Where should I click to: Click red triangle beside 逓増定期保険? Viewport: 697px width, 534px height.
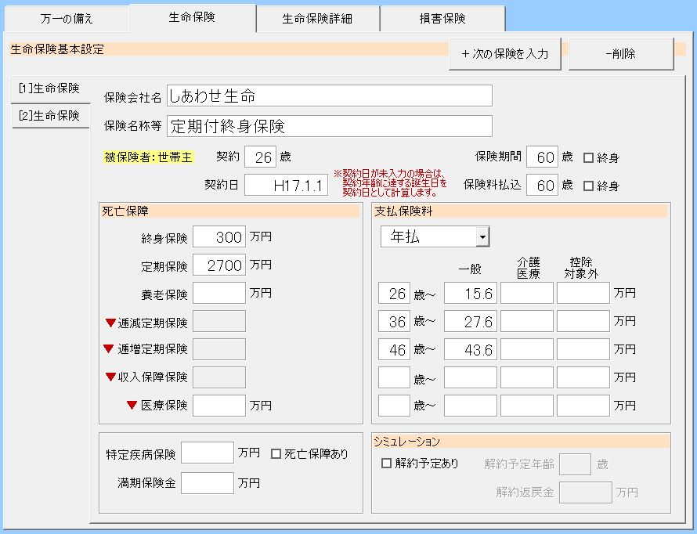tap(109, 349)
